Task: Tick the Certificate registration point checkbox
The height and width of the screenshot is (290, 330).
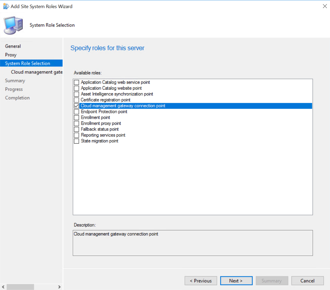Action: point(76,100)
